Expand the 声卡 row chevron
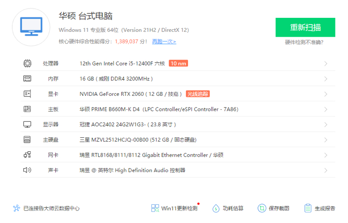 tap(326, 171)
